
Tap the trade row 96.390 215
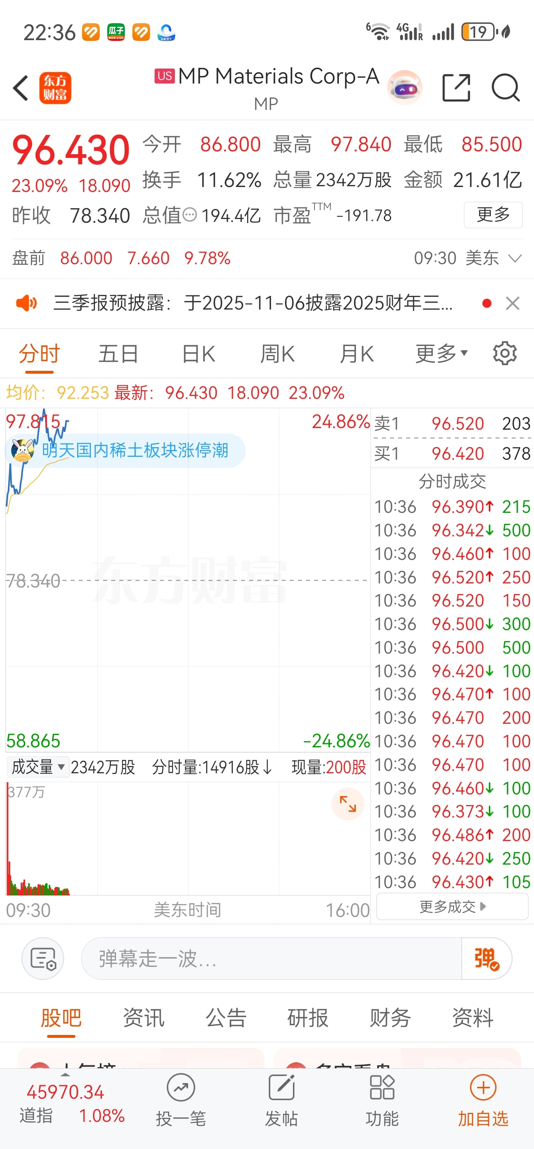[452, 507]
